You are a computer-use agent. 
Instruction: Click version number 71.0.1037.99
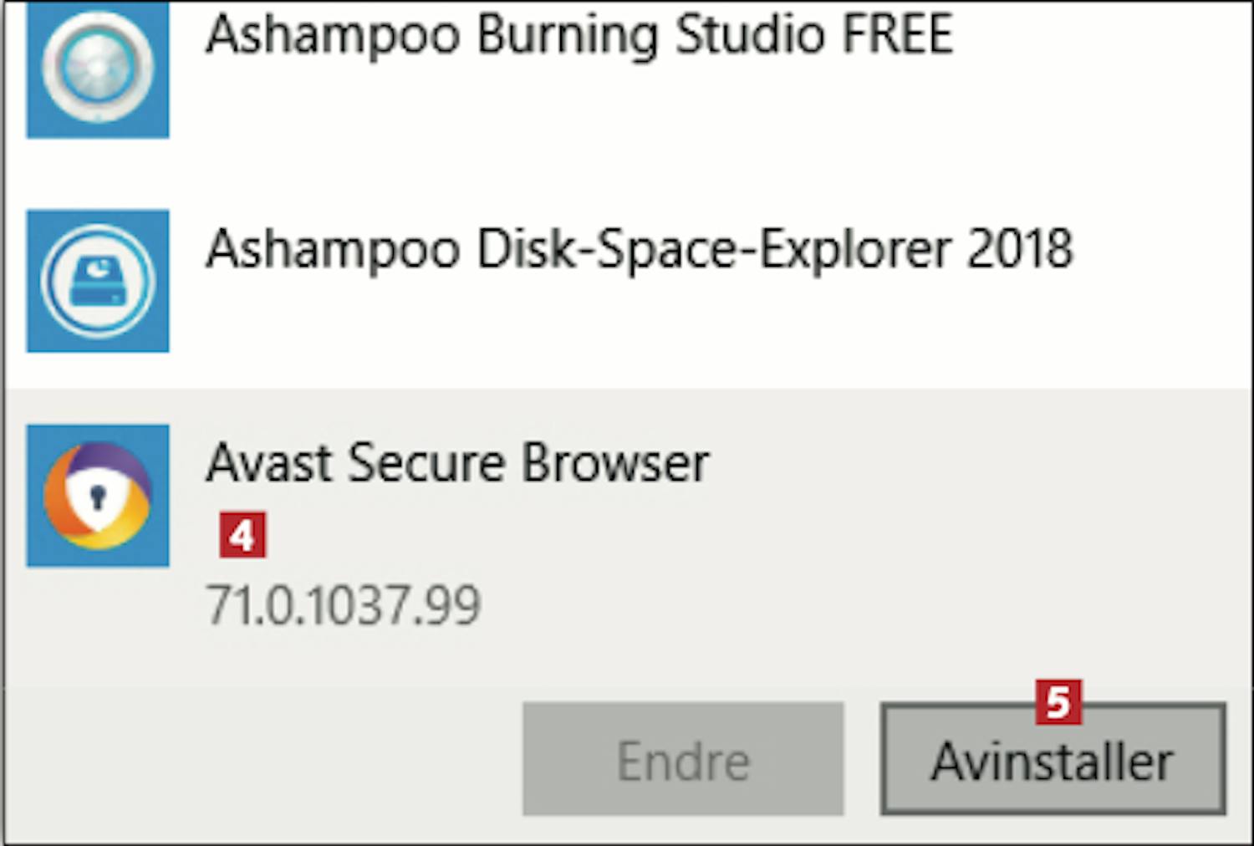344,605
